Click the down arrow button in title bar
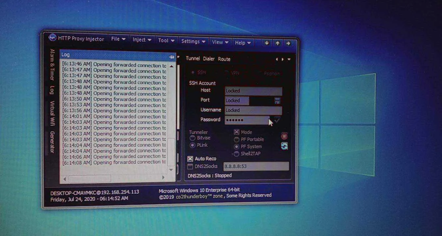Image resolution: width=442 pixels, height=236 pixels. (267, 43)
